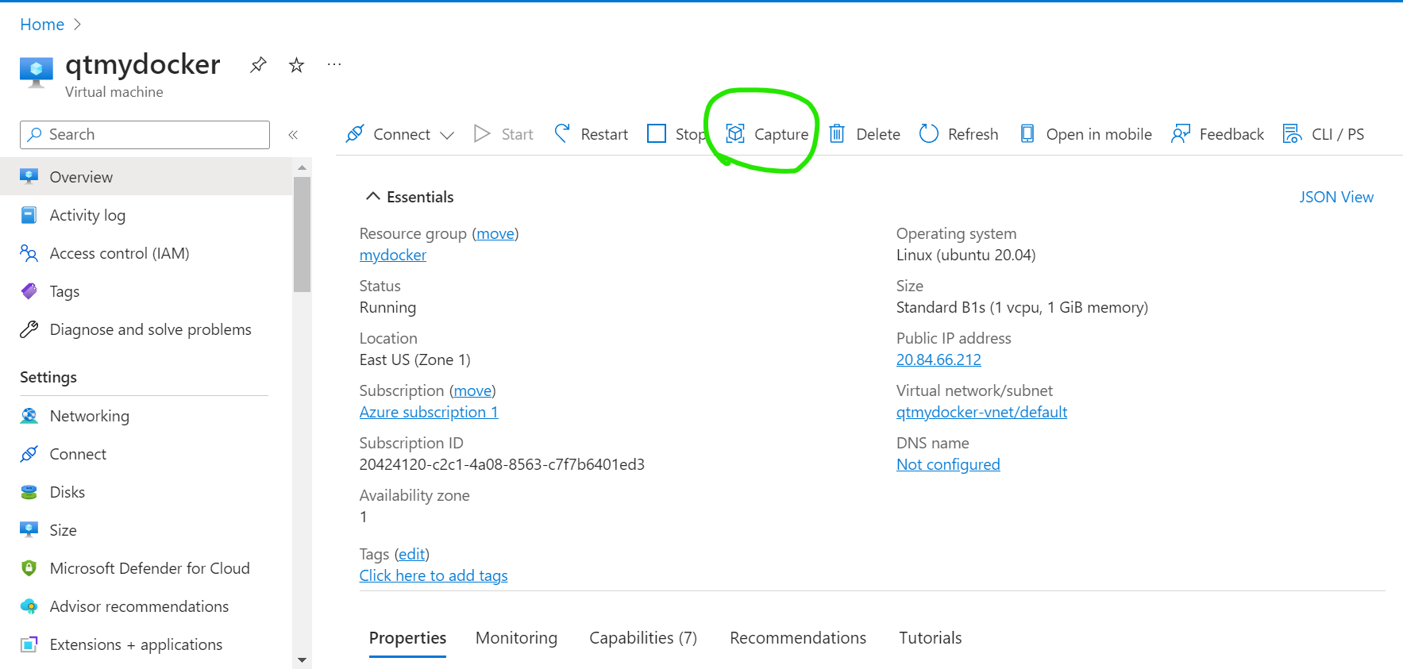Open the Capabilities (7) tab
The height and width of the screenshot is (669, 1403).
point(643,638)
